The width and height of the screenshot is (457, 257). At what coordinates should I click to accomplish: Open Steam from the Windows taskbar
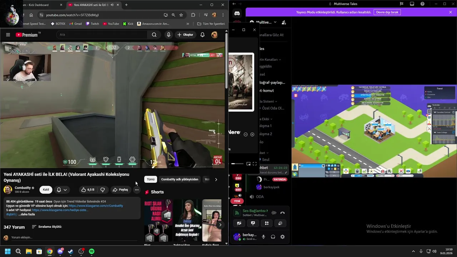pyautogui.click(x=71, y=251)
